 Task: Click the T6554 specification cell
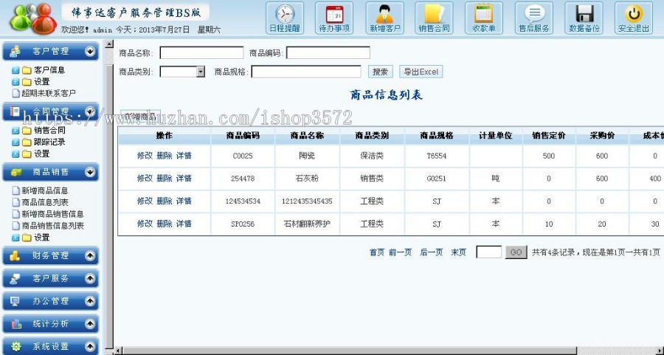(437, 156)
